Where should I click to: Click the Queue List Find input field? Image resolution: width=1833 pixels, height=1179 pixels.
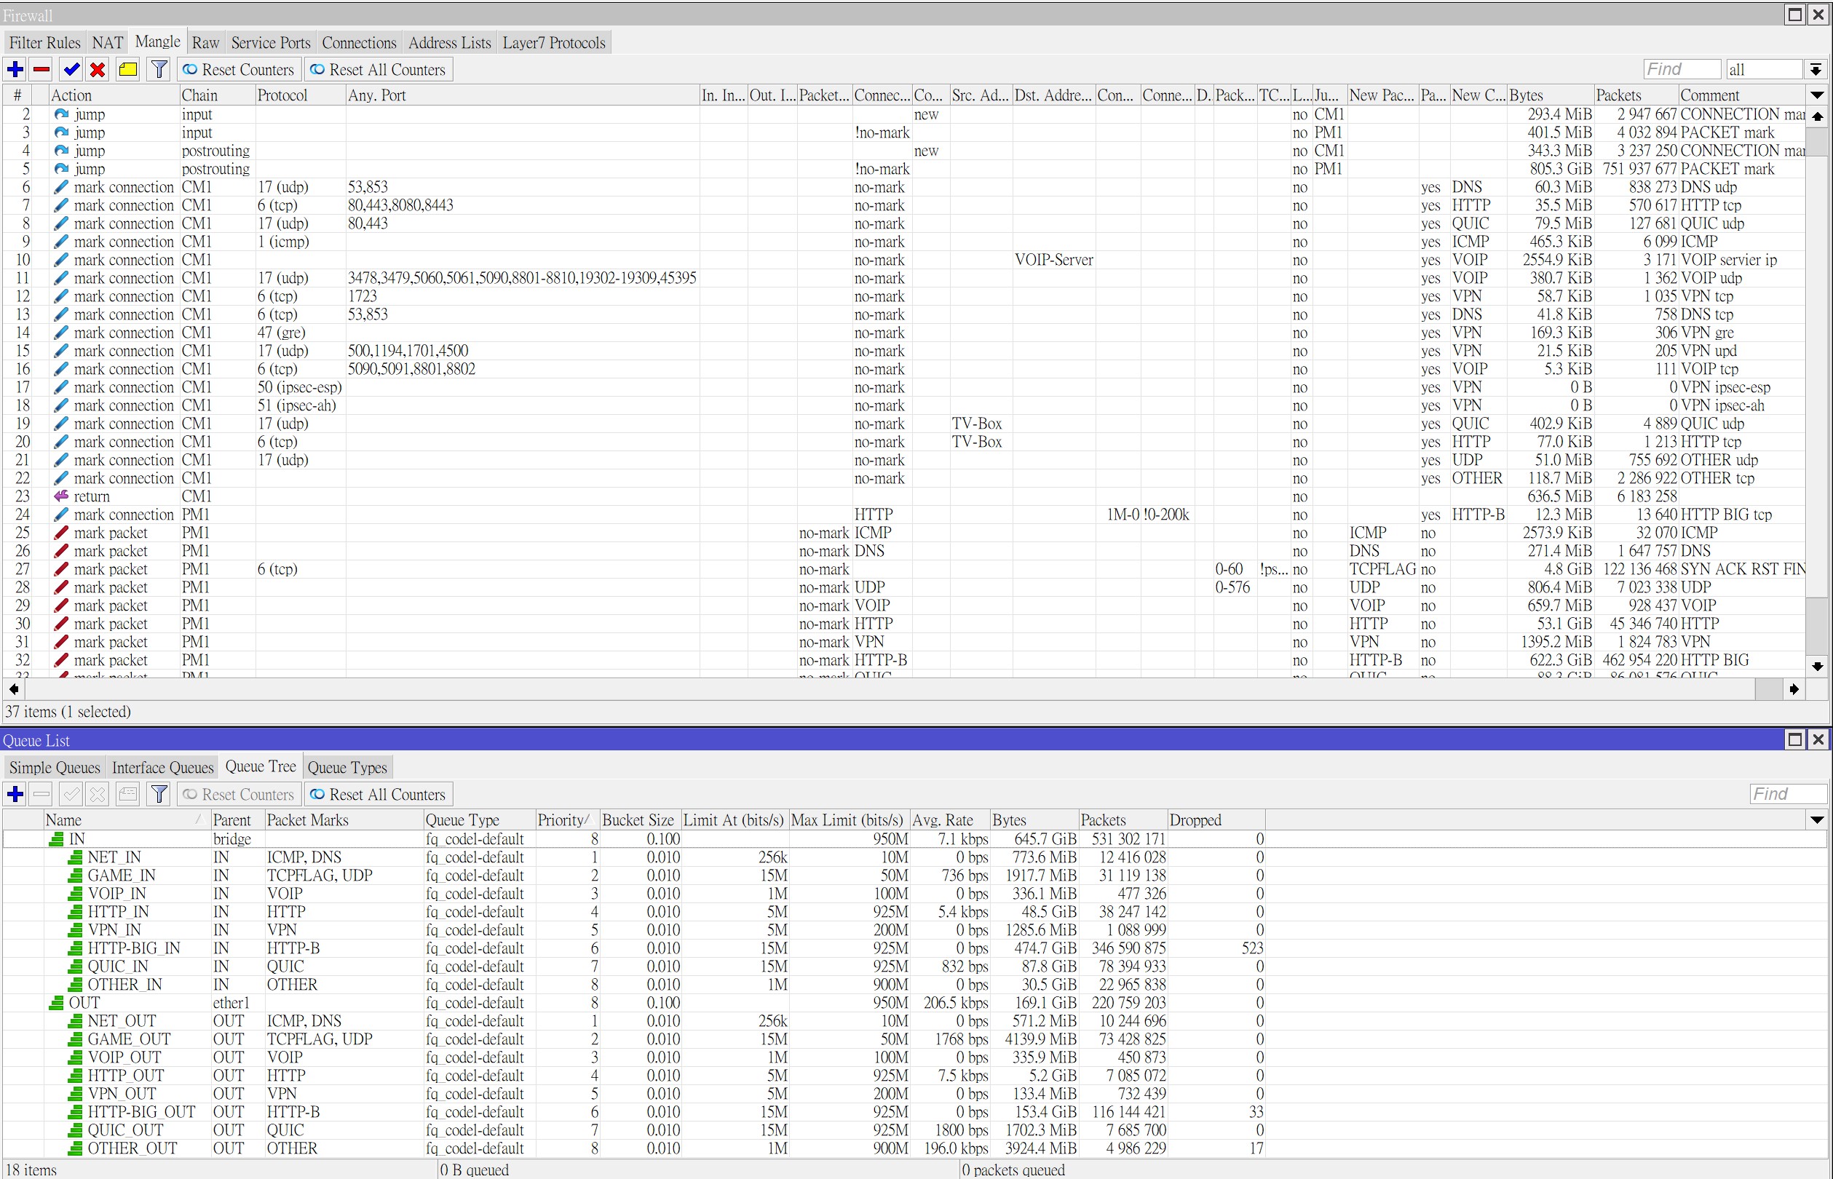1788,794
